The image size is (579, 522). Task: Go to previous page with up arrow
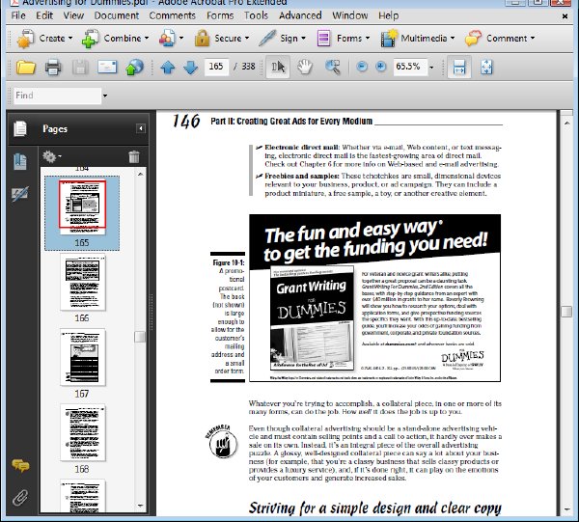pyautogui.click(x=168, y=68)
